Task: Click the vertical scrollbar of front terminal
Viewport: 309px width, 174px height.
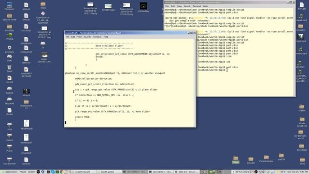Action: (195, 83)
